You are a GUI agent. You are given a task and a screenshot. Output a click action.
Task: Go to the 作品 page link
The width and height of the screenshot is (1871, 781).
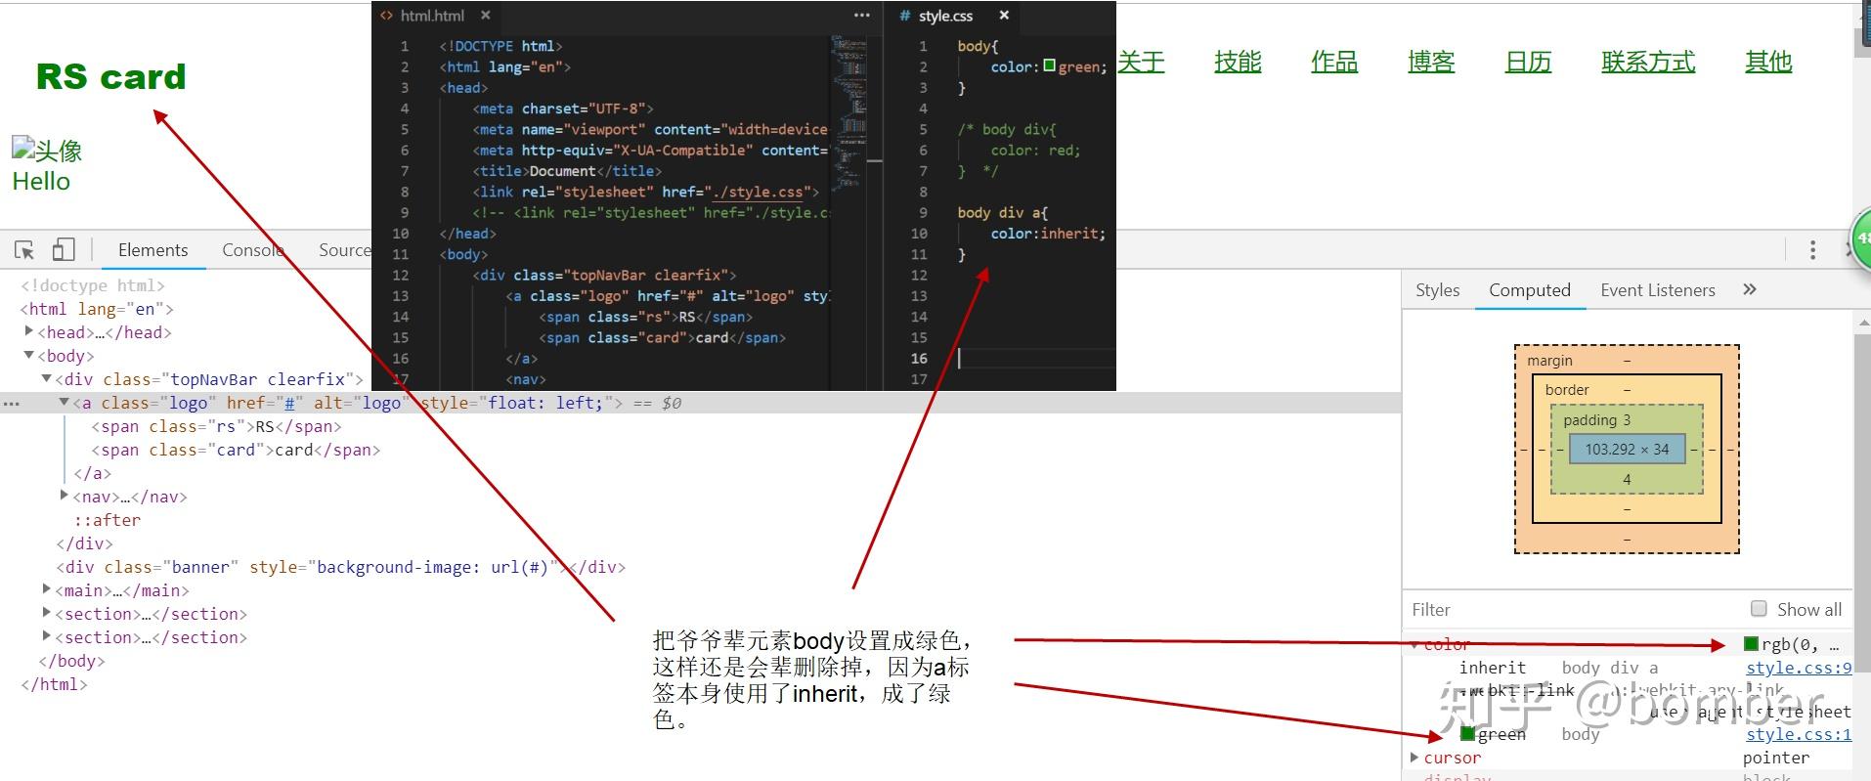pyautogui.click(x=1334, y=62)
